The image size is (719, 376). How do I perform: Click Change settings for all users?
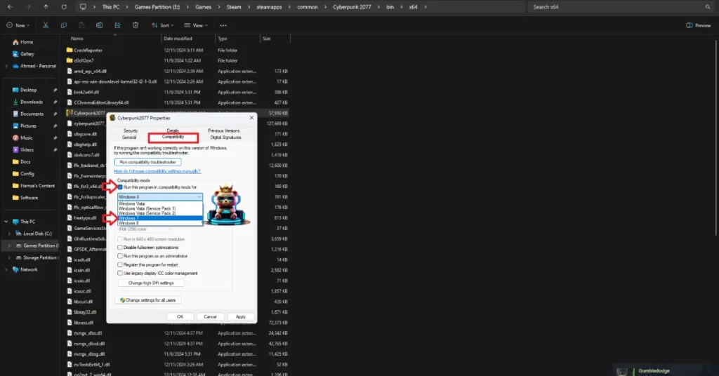click(x=147, y=300)
